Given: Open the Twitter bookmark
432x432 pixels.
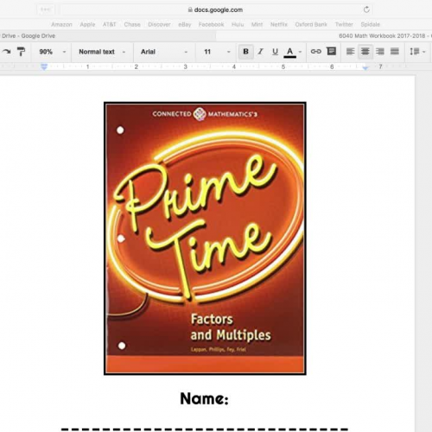Looking at the screenshot, I should pyautogui.click(x=344, y=24).
